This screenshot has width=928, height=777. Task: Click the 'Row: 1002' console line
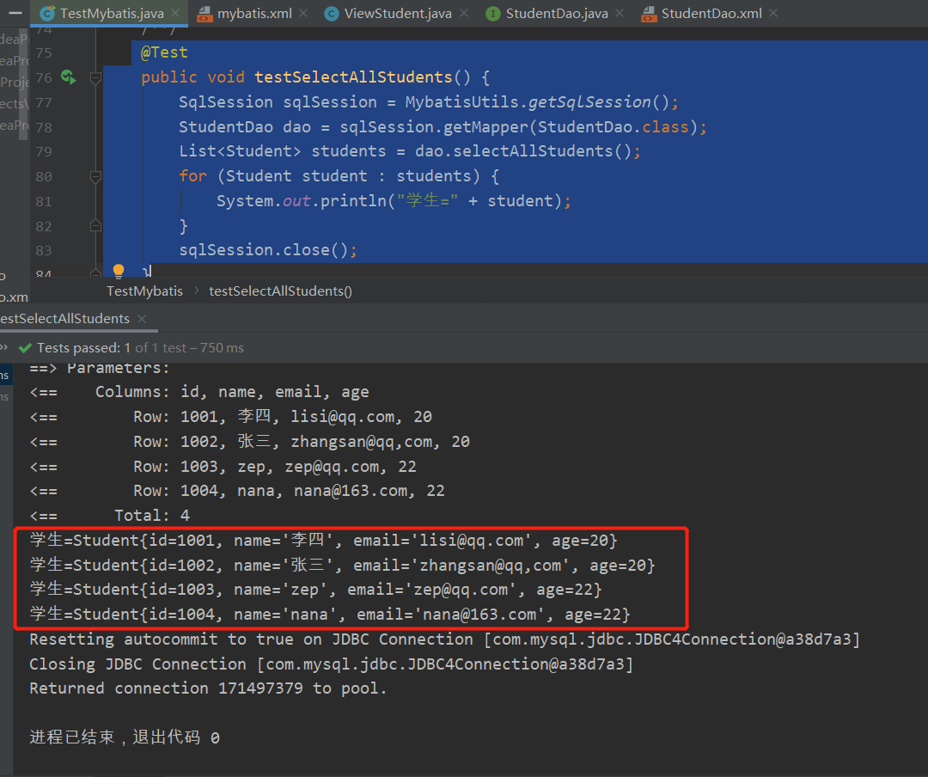point(250,442)
